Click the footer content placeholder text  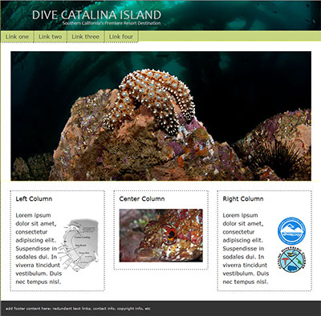(78, 309)
